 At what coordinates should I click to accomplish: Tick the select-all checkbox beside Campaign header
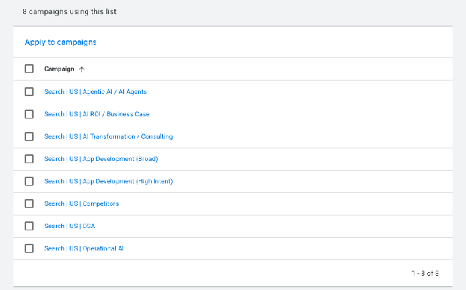coord(29,69)
